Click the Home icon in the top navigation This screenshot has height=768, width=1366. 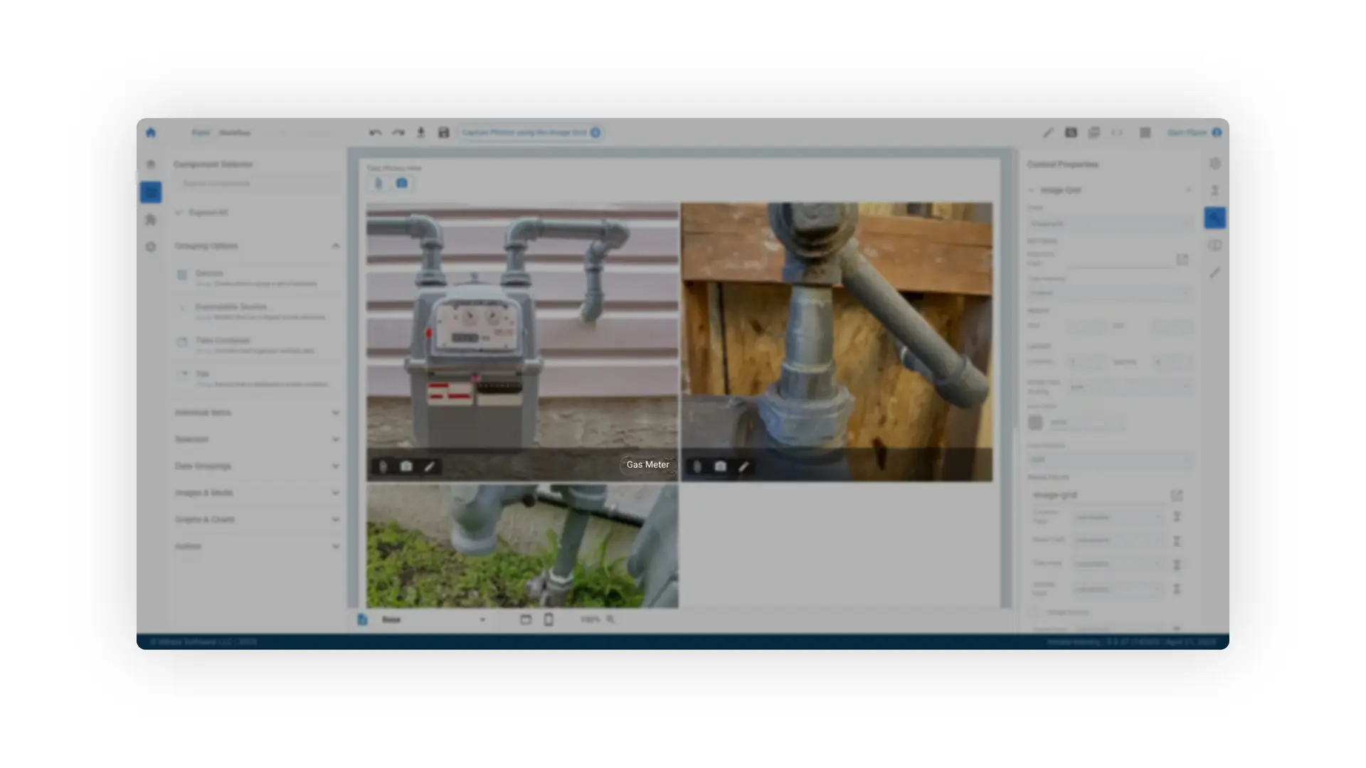[x=152, y=132]
